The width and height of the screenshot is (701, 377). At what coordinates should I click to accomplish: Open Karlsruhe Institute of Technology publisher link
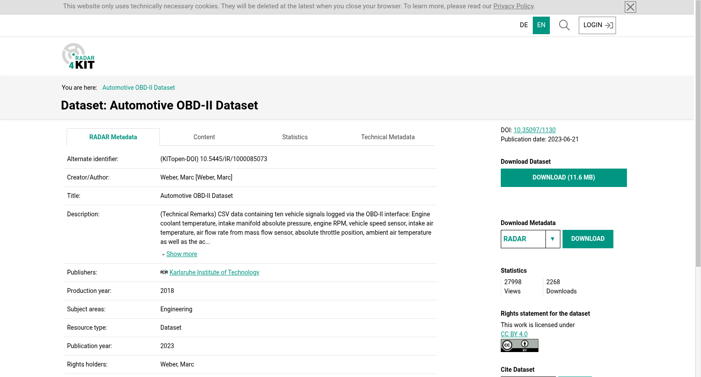click(214, 272)
